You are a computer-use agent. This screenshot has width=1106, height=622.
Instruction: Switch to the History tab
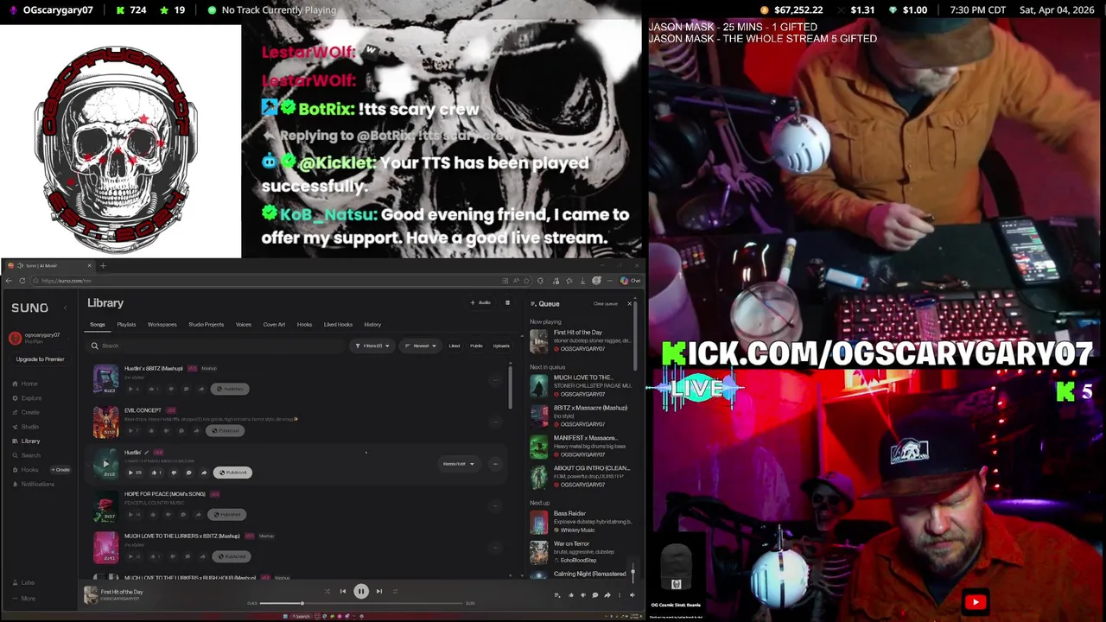point(372,325)
